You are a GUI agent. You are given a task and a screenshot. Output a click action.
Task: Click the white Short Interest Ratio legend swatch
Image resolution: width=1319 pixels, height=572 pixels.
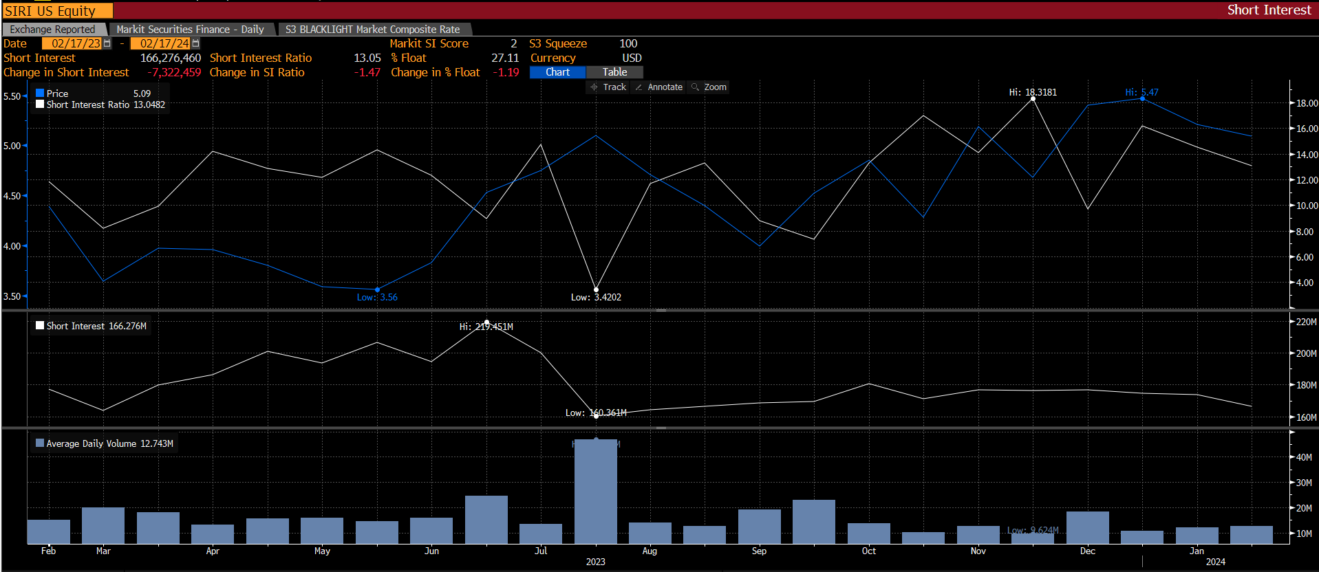[40, 104]
